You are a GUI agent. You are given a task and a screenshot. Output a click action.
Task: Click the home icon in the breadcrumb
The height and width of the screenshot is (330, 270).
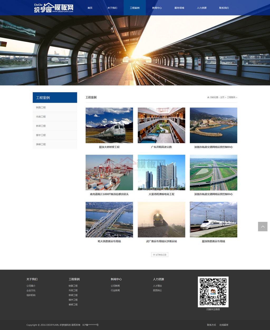[x=208, y=97]
